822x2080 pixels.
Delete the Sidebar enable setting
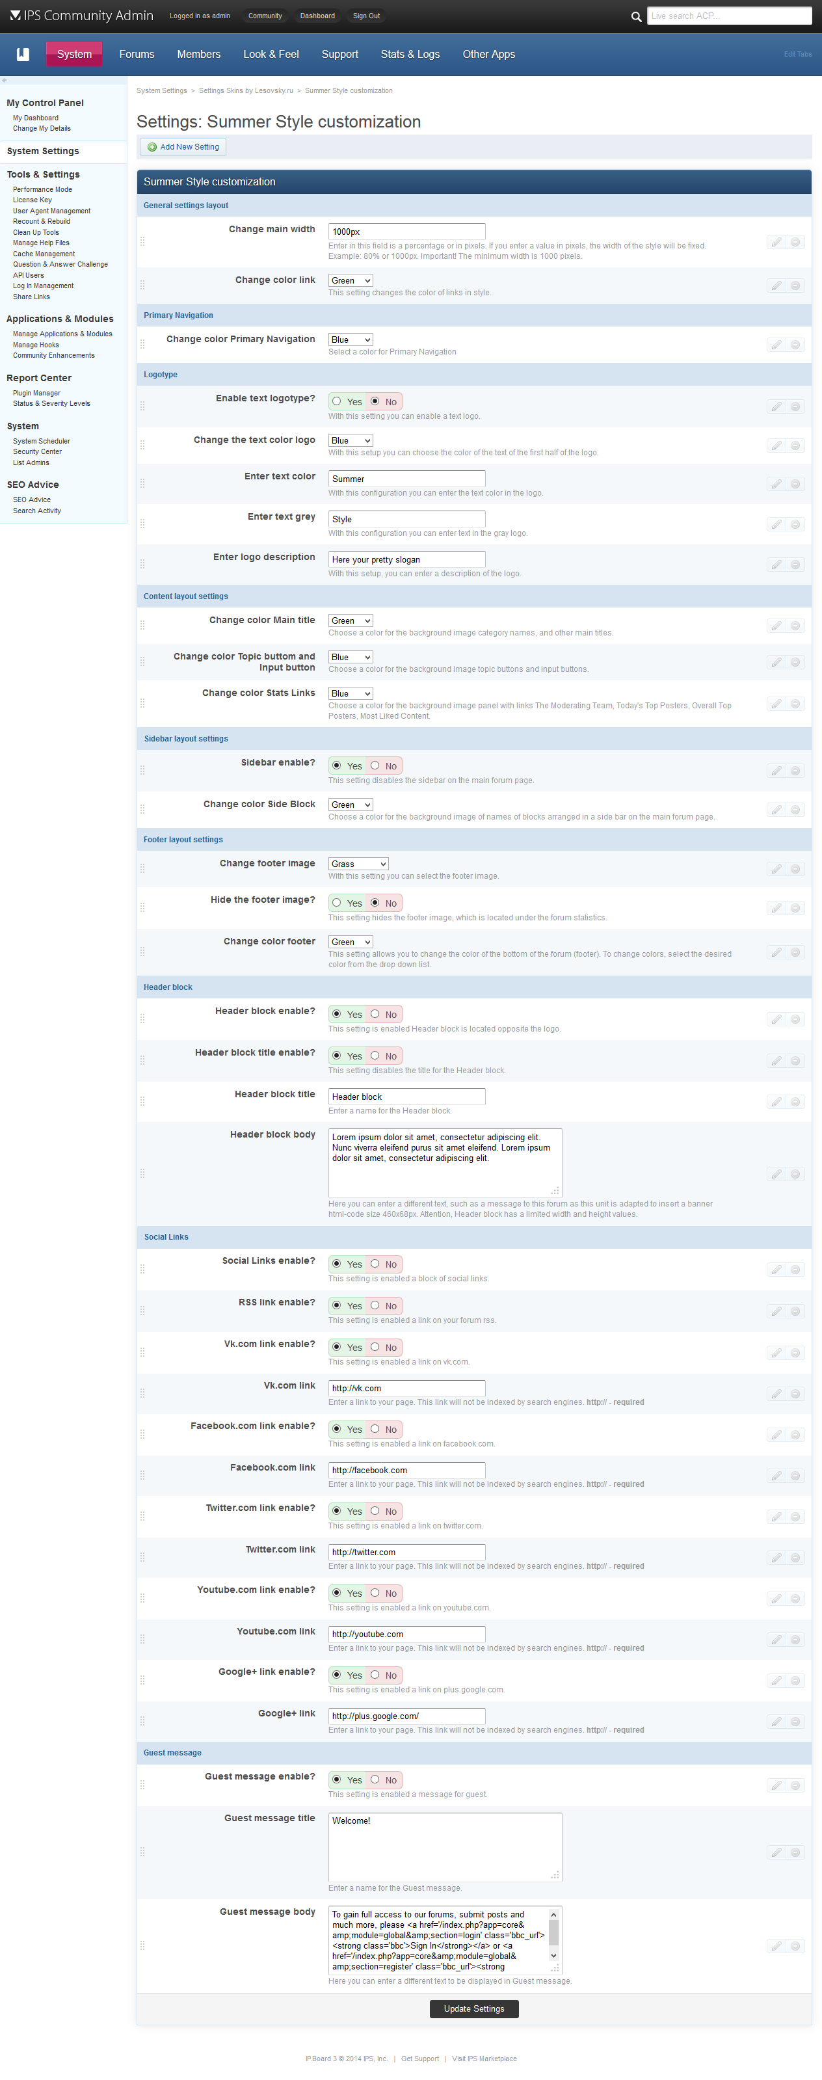point(795,771)
